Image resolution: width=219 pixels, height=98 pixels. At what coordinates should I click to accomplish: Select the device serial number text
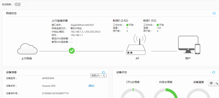[x=55, y=93]
